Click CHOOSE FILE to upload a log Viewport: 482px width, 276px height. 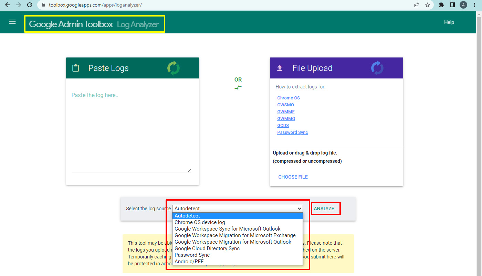click(293, 177)
